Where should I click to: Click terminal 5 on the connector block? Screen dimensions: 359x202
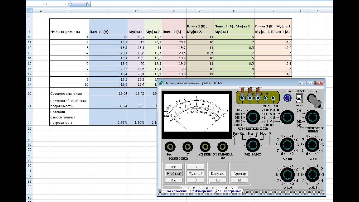273,98
